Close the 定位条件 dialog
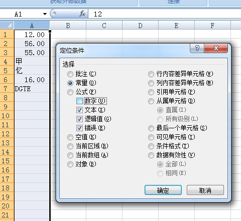 click(x=216, y=48)
